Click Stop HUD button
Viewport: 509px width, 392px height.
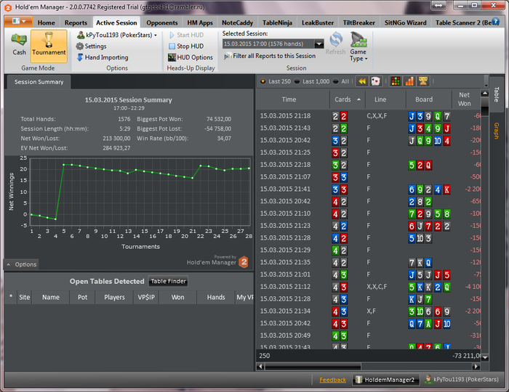(x=186, y=46)
